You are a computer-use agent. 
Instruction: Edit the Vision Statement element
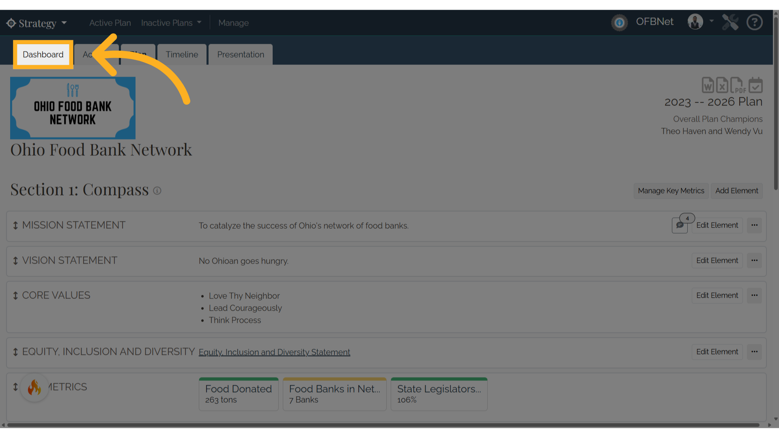[x=717, y=260]
